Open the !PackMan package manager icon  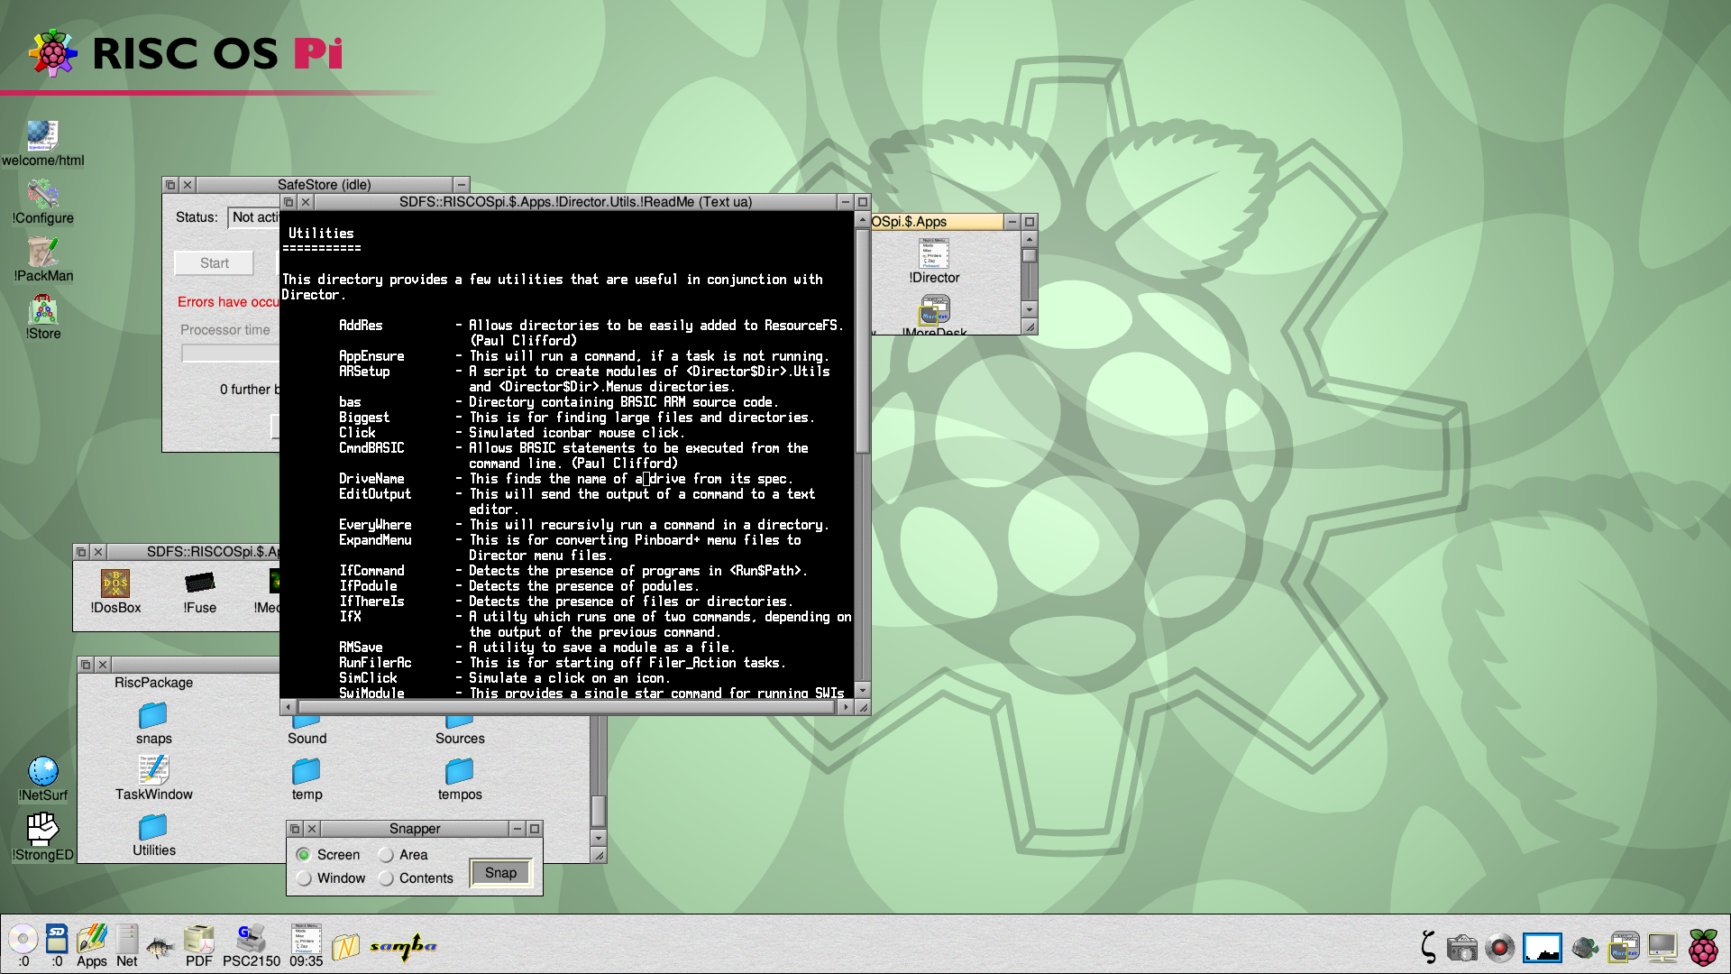(x=42, y=260)
